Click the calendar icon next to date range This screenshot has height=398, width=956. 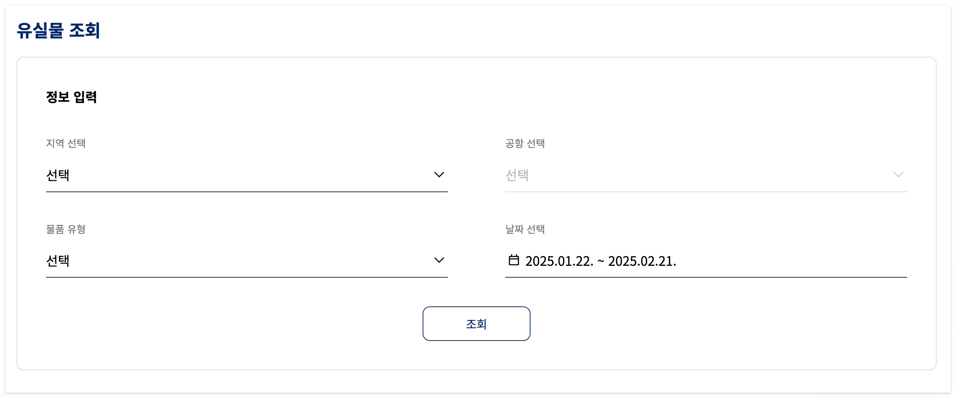515,261
